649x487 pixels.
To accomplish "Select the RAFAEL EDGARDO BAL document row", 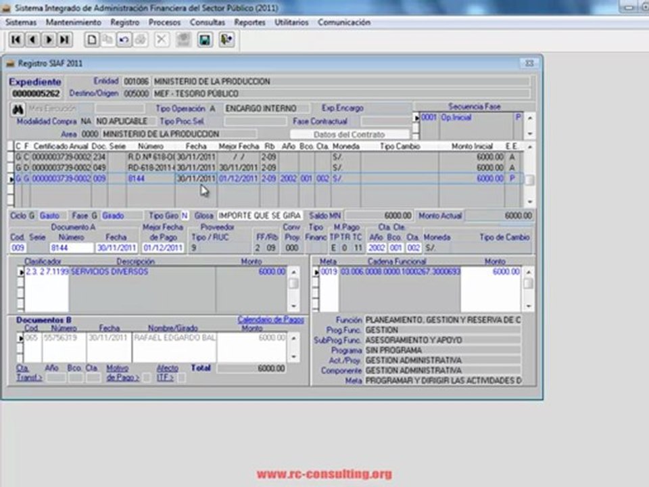I will (x=155, y=338).
